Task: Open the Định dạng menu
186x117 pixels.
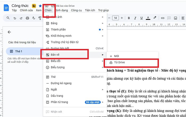Action: point(62,10)
